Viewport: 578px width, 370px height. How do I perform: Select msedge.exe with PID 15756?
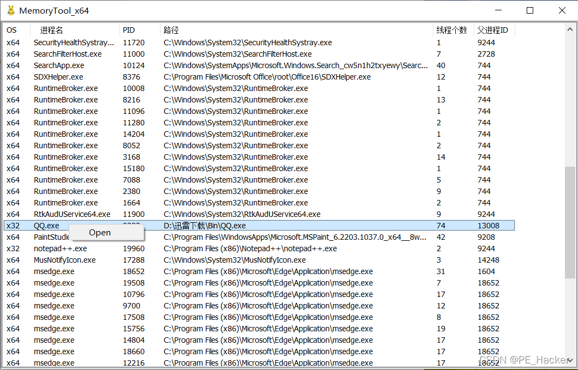click(259, 328)
